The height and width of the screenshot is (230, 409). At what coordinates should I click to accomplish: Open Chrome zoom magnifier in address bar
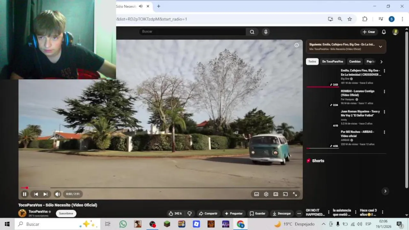340,19
